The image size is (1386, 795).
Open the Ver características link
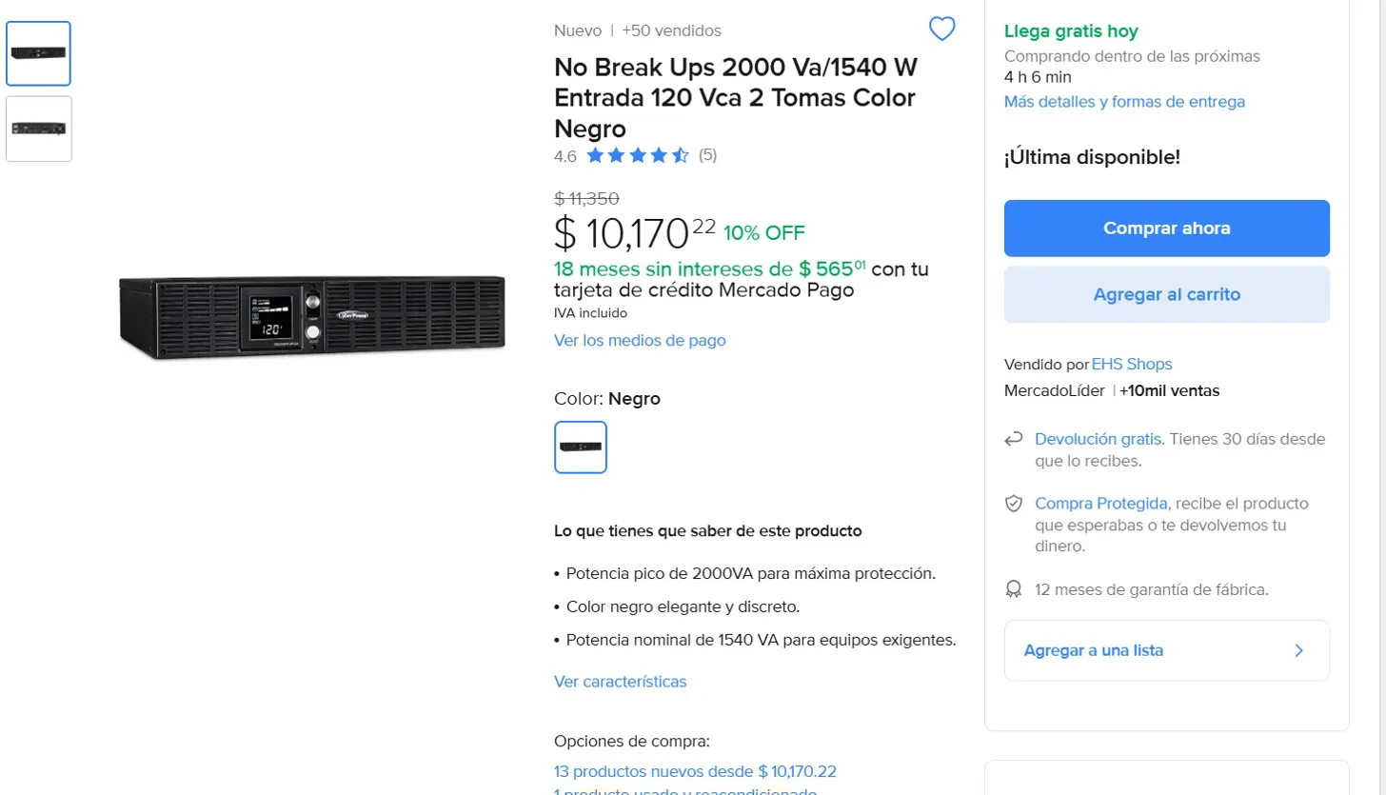[x=620, y=682]
